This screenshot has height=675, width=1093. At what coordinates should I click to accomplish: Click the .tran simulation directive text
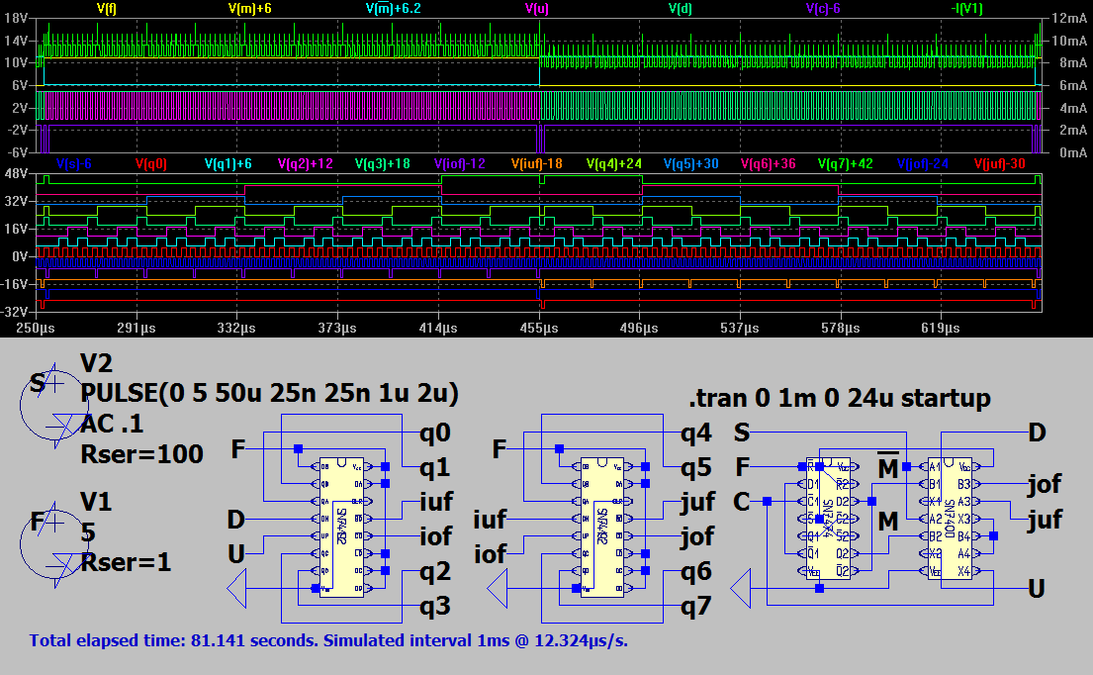pyautogui.click(x=840, y=398)
